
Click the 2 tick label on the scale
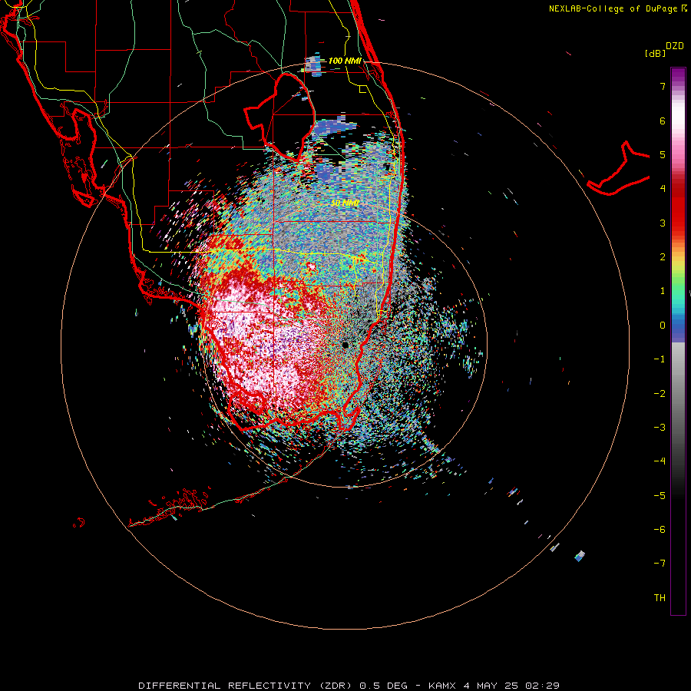tap(663, 257)
